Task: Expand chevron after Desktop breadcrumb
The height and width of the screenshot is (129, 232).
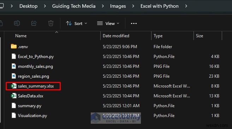Action: (45, 6)
